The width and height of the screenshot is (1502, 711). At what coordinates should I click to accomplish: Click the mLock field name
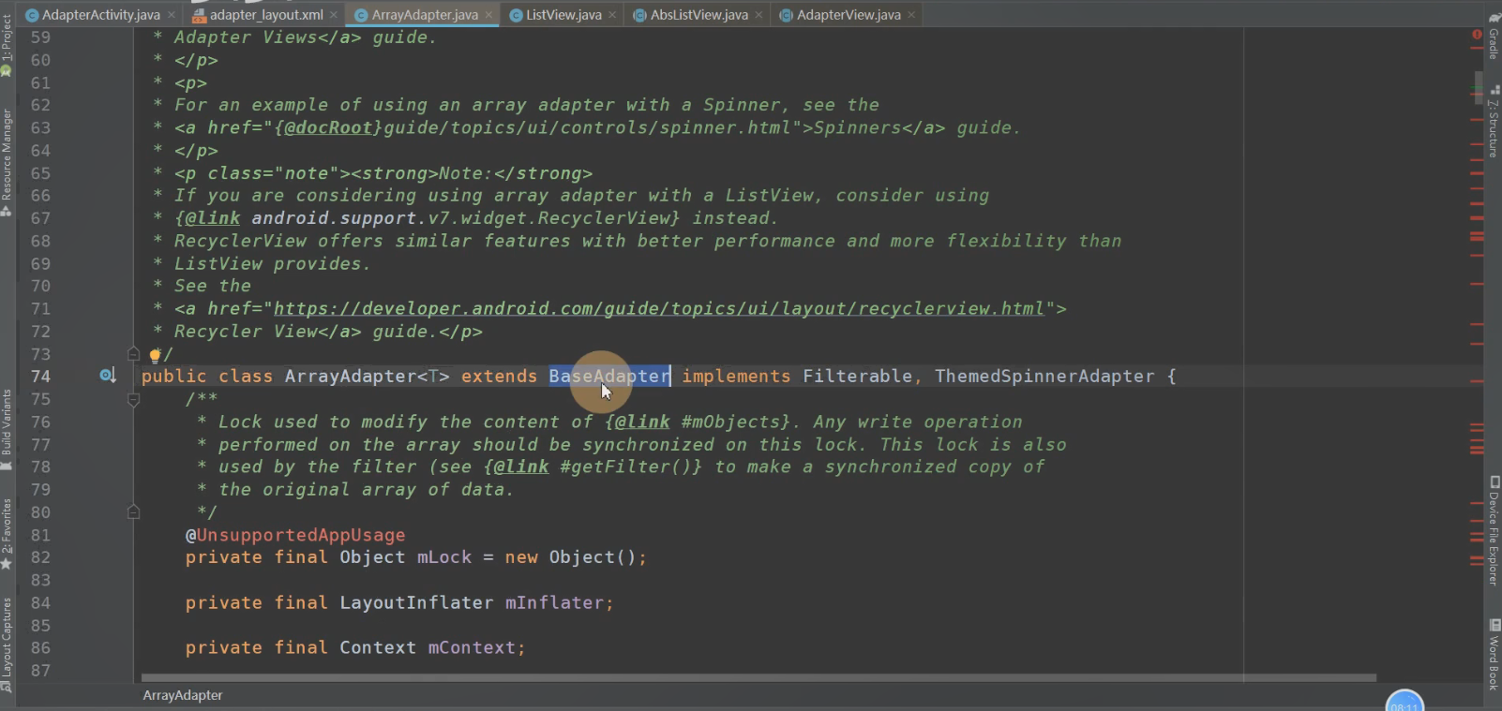coord(444,557)
